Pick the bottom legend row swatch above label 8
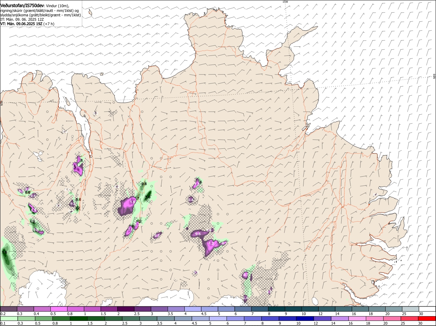This screenshot has width=436, height=326. coord(270,319)
